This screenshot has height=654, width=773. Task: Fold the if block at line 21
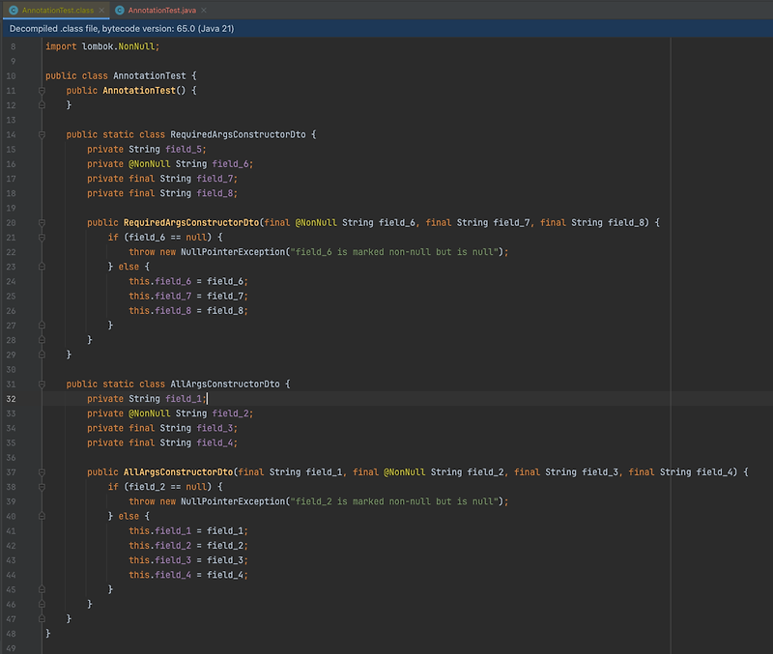point(42,237)
